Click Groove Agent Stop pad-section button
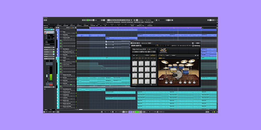Image resolution: width=261 pixels, height=130 pixels. pos(134,55)
